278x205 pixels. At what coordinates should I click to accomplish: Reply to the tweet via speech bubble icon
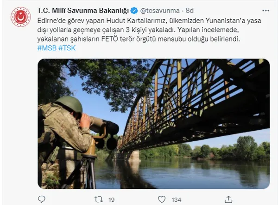click(x=42, y=199)
